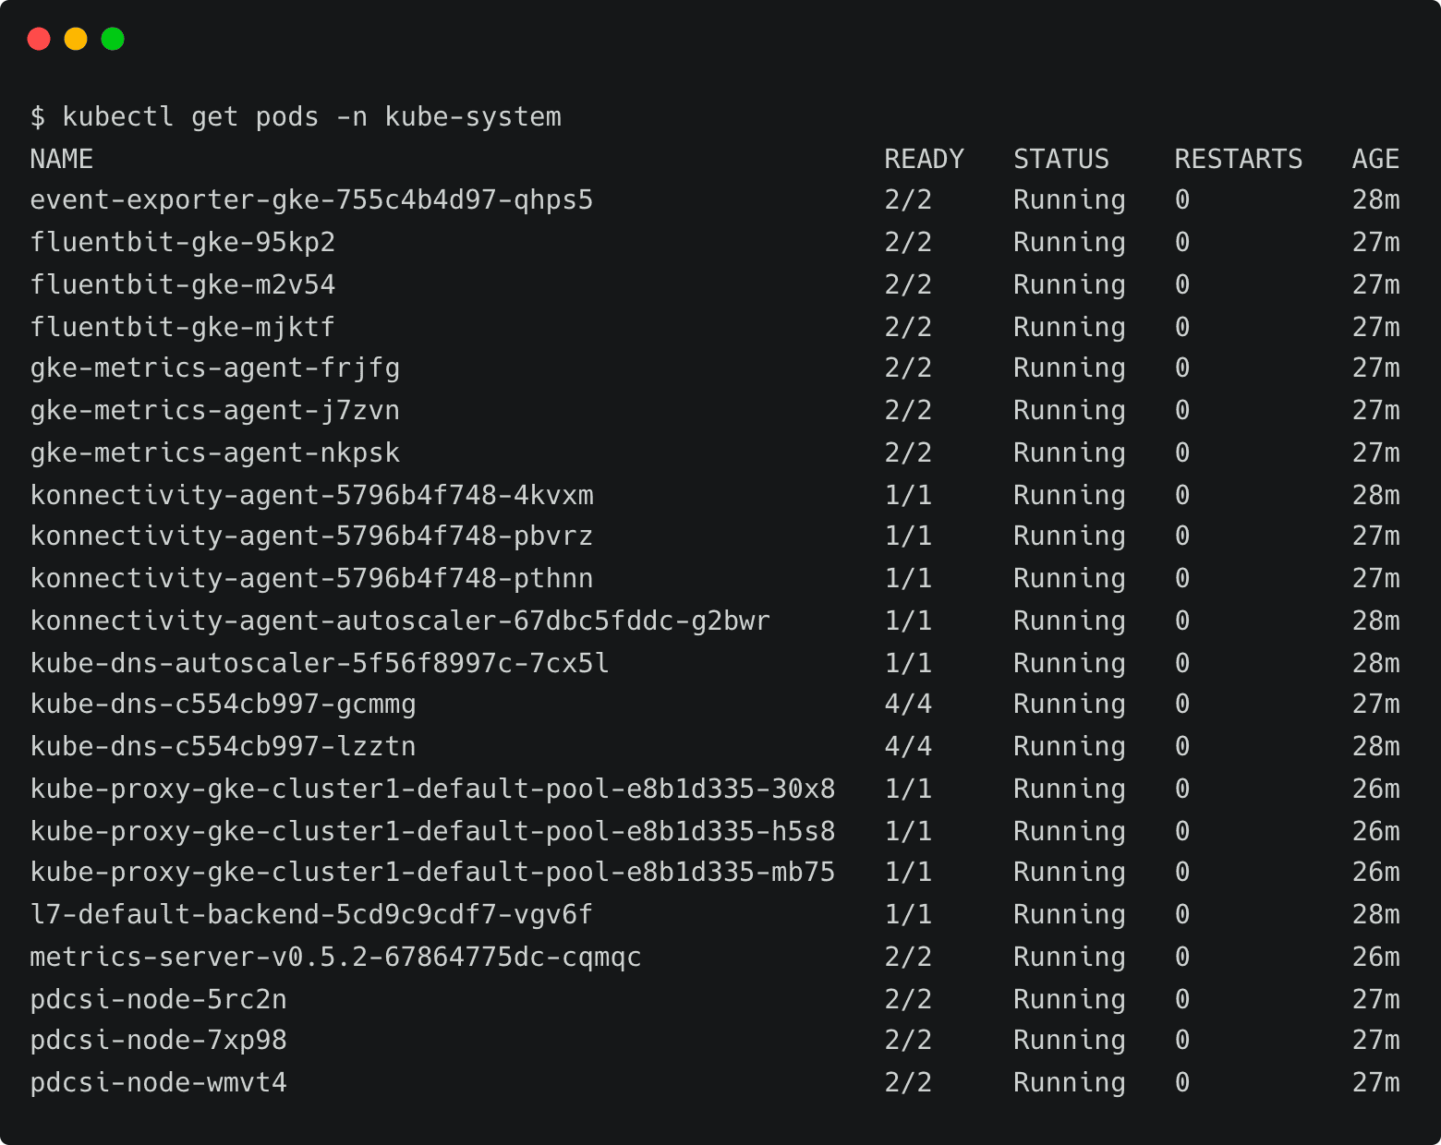Click the yellow minimize window button
This screenshot has height=1145, width=1441.
(76, 39)
